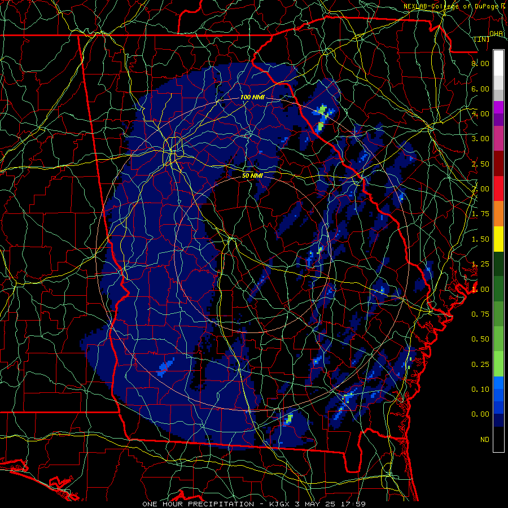Click the 100 NMI range ring label

pyautogui.click(x=252, y=97)
